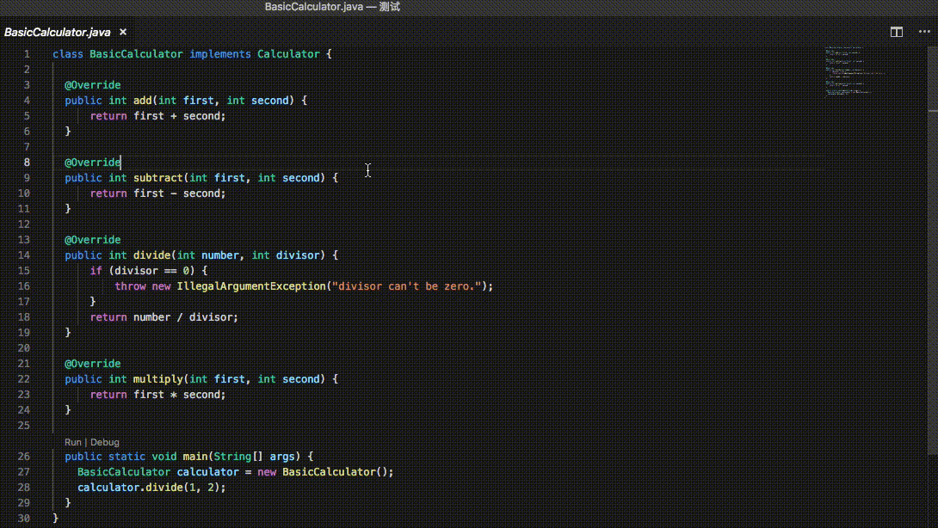Click the @Override annotation on line 8
Screen dimensions: 938x528
(93, 162)
